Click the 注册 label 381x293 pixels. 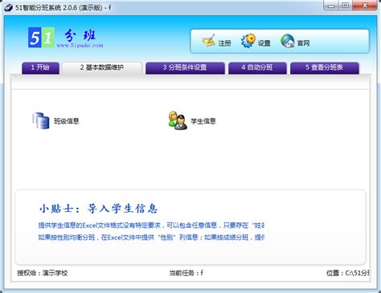coord(224,43)
